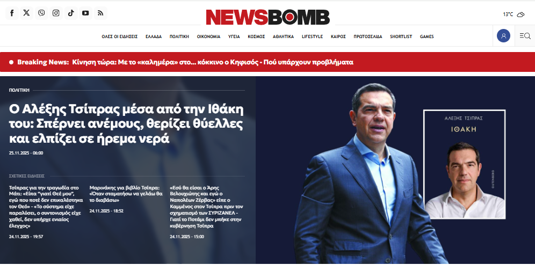Select the ΕΛΛΑΔΑ menu item
This screenshot has width=535, height=265.
coord(154,37)
